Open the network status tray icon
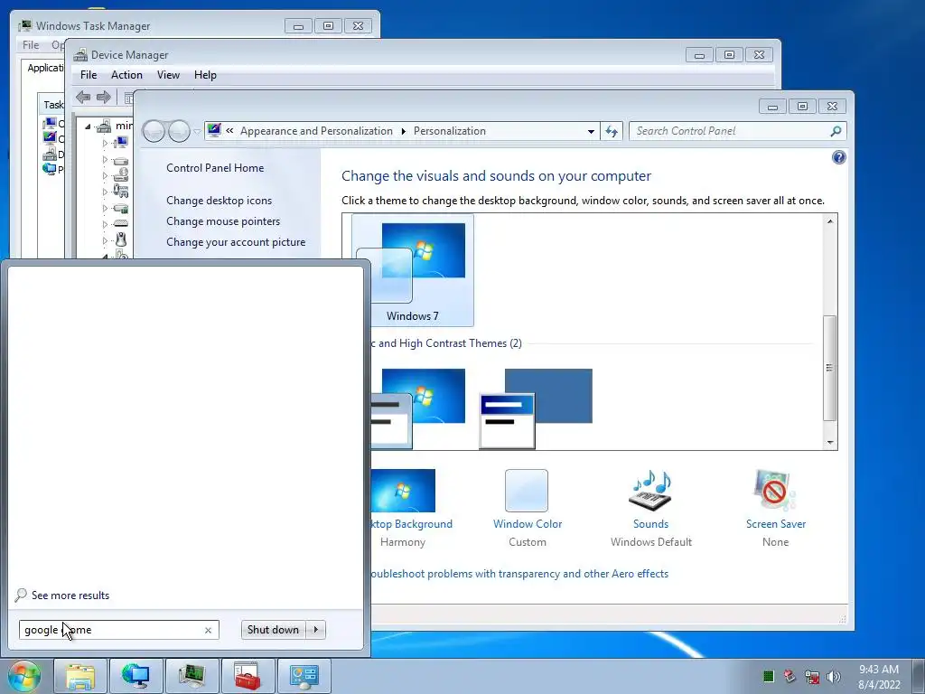This screenshot has width=925, height=694. coord(812,677)
